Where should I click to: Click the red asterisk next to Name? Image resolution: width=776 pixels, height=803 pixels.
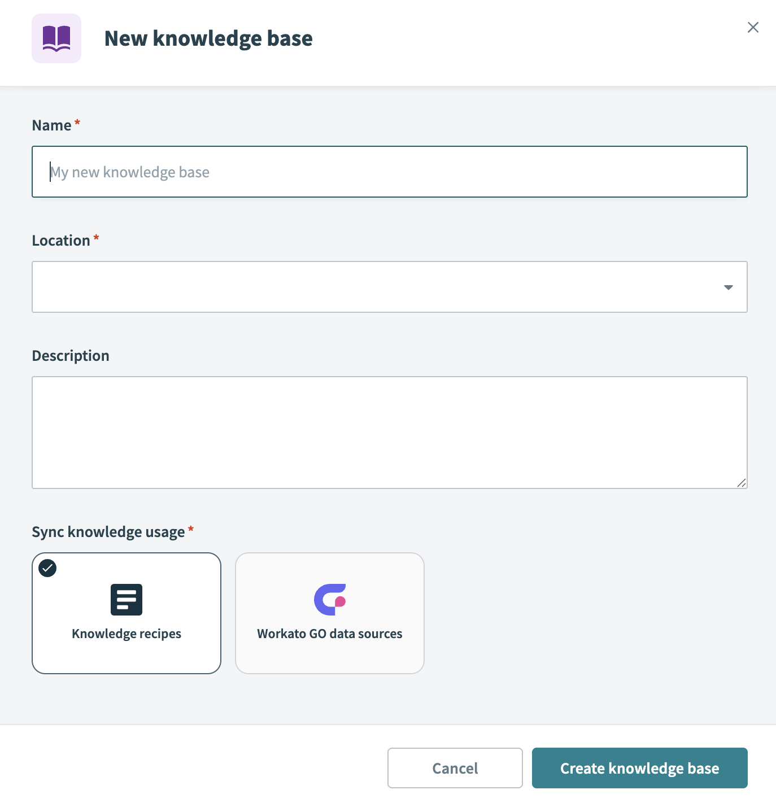(77, 121)
